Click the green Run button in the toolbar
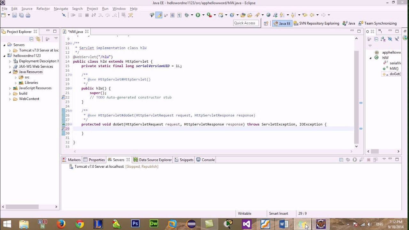Viewport: 409px width, 230px height. (198, 15)
